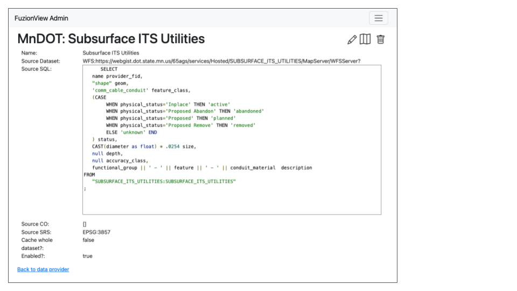Image resolution: width=517 pixels, height=291 pixels.
Task: Click the FuzionView Admin brand link
Action: (x=41, y=18)
